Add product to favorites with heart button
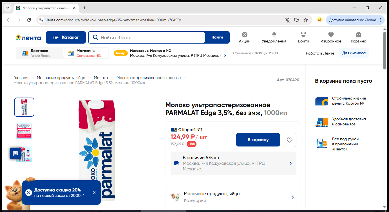 (289, 140)
